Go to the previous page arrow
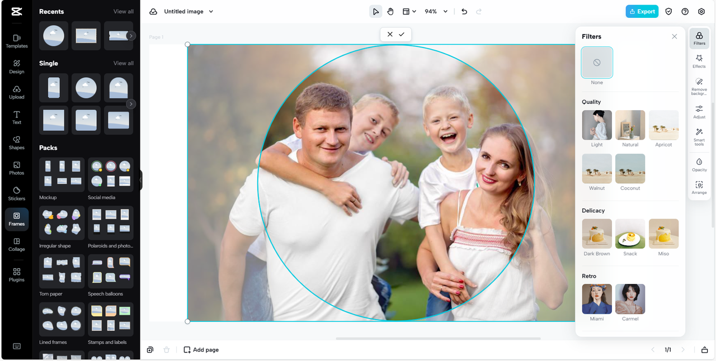716x361 pixels. pos(652,350)
